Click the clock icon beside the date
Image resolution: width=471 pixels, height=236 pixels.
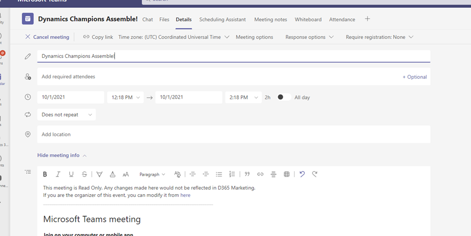[x=28, y=97]
